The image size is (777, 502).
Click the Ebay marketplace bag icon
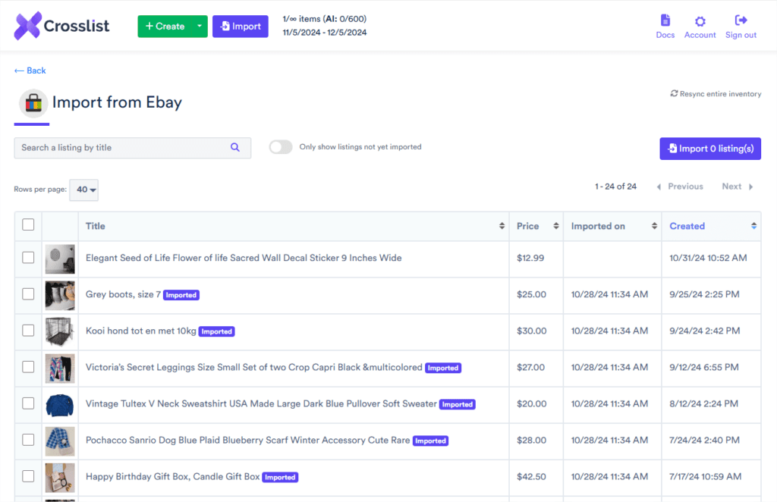pyautogui.click(x=33, y=102)
